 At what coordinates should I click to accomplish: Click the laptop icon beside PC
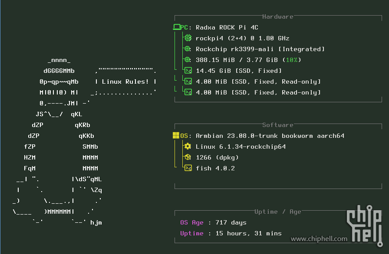177,27
